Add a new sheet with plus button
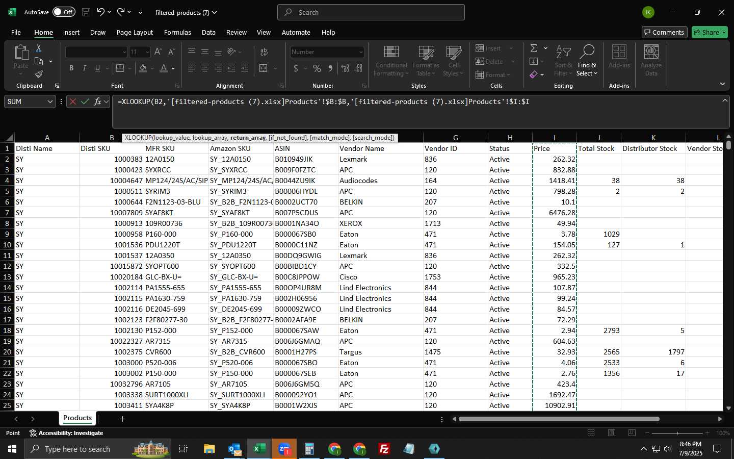The width and height of the screenshot is (734, 459). point(122,419)
